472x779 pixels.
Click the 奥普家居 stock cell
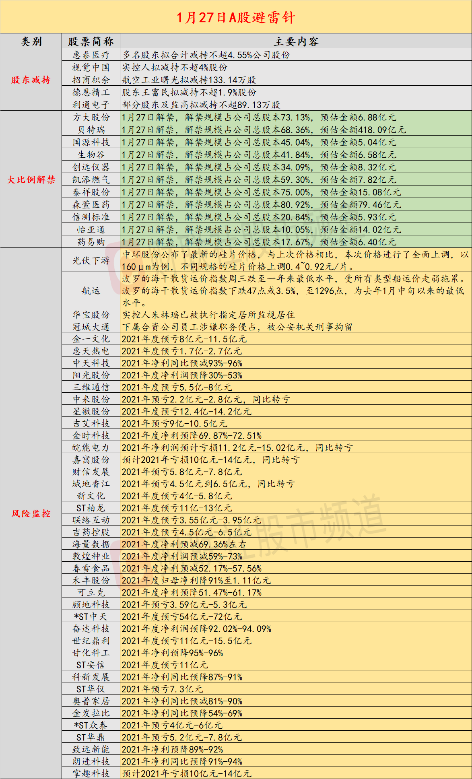tap(91, 701)
